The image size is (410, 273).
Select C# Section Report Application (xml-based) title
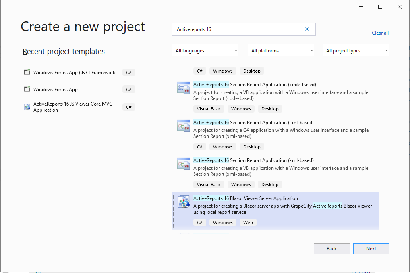click(x=253, y=123)
